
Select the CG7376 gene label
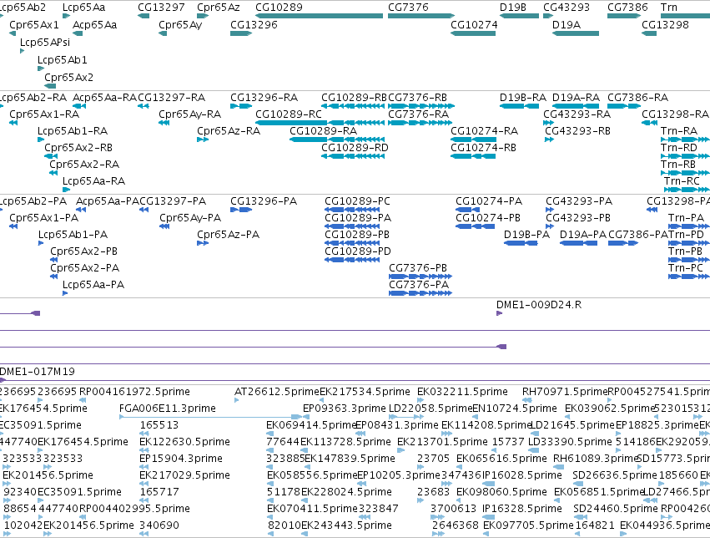tap(408, 8)
